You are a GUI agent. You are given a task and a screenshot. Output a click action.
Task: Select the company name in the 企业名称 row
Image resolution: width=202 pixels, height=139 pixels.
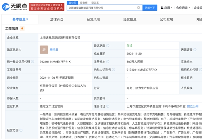tap(60, 38)
